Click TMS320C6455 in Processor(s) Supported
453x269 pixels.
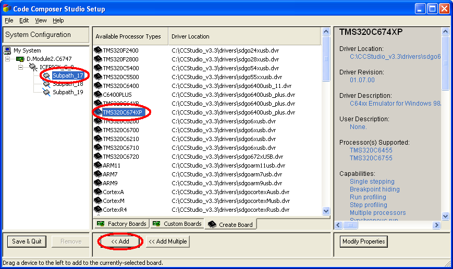click(x=371, y=150)
